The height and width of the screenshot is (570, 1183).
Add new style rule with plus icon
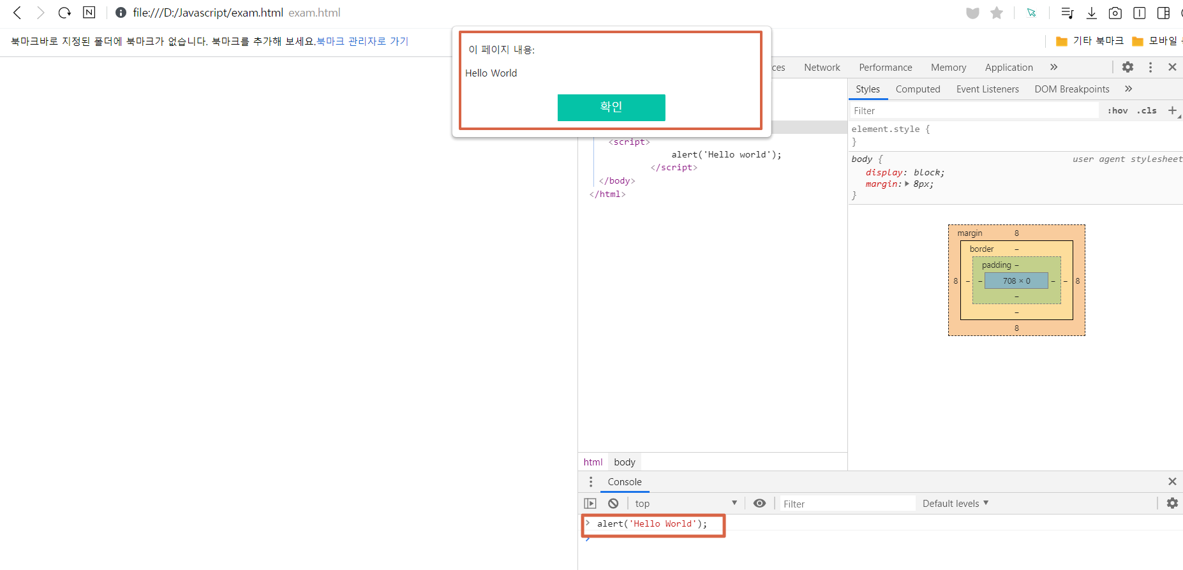(1172, 110)
